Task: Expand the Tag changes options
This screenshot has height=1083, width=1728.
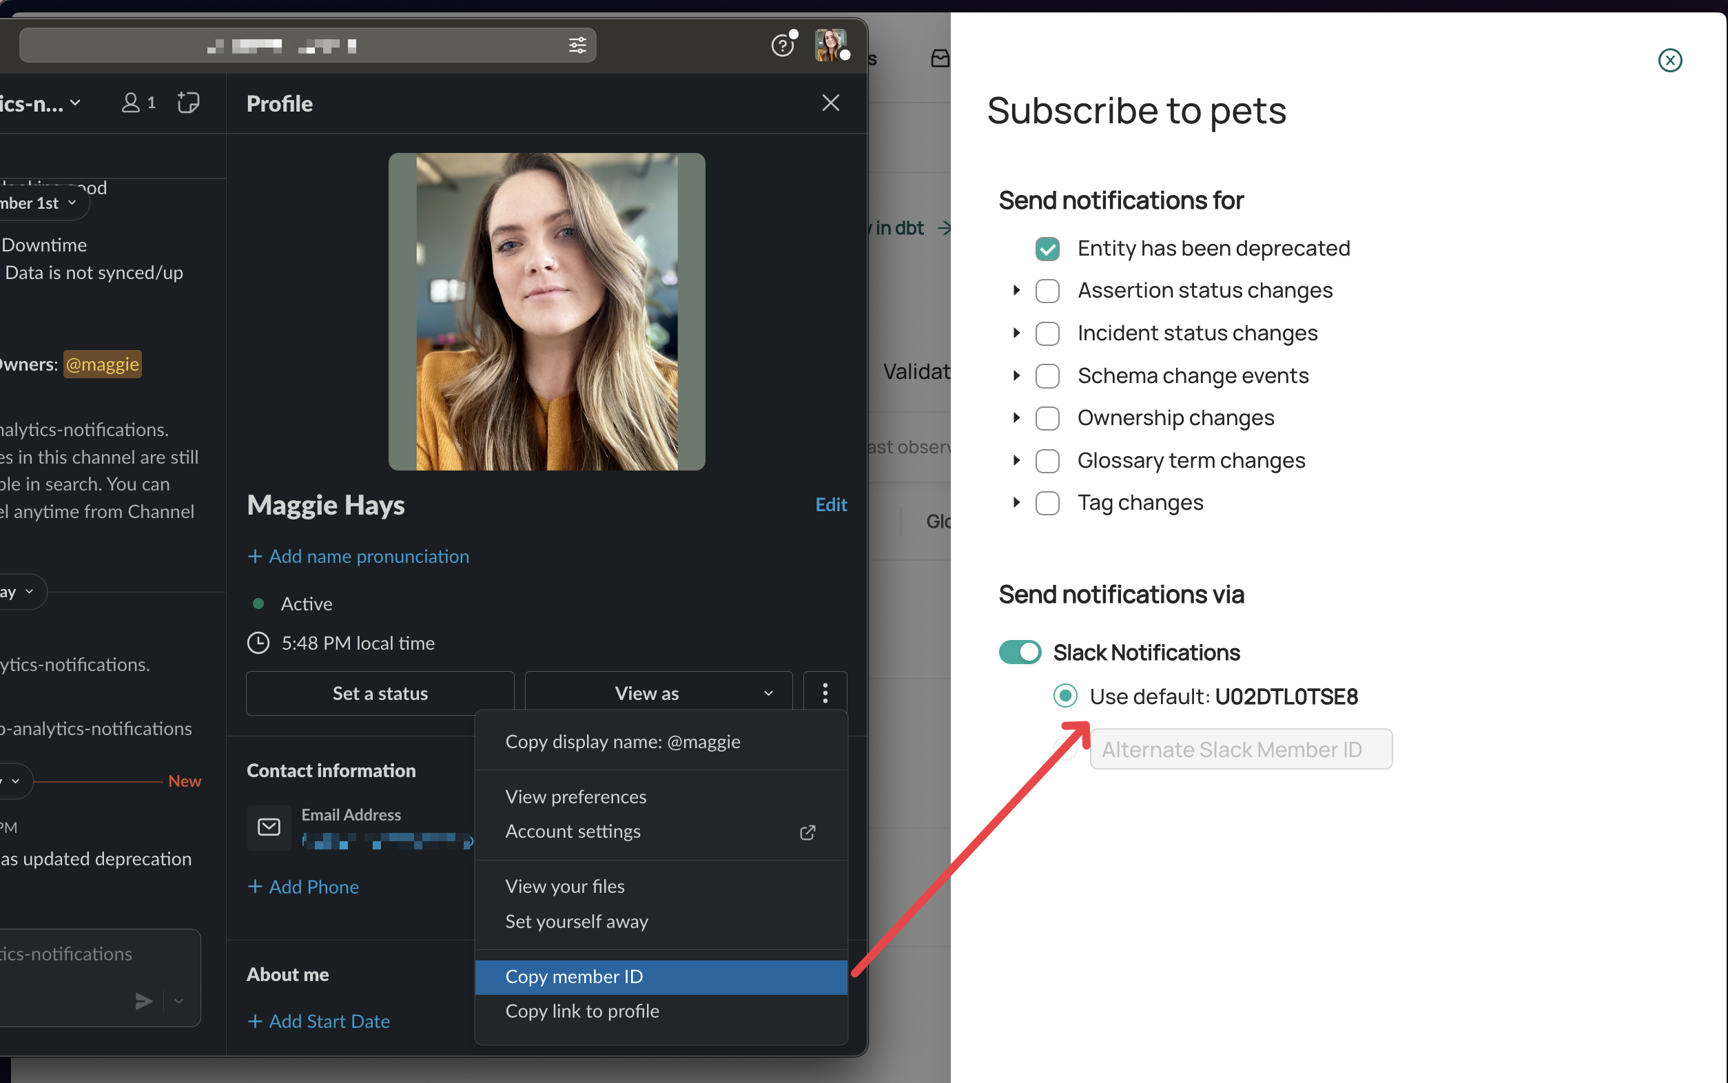Action: (1016, 503)
